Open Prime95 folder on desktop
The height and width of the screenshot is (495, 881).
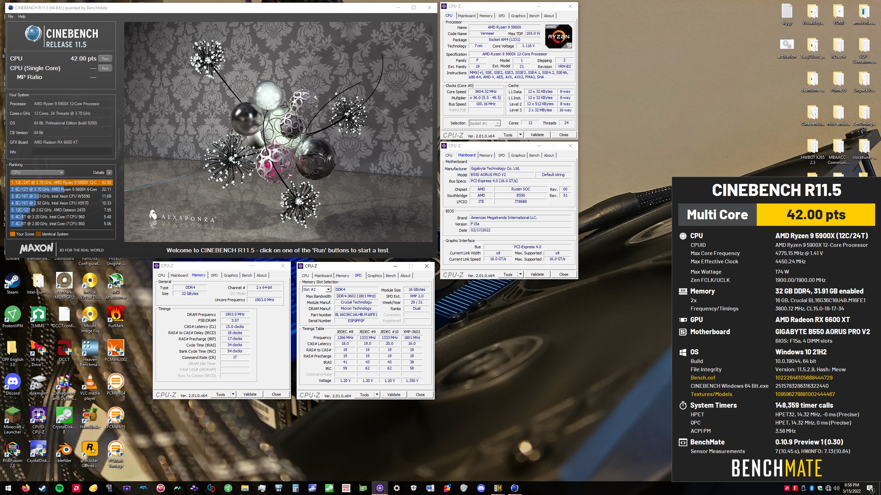click(838, 82)
